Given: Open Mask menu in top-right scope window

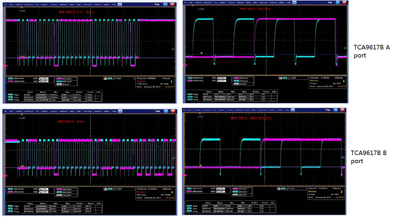Looking at the screenshot, I should [x=248, y=3].
